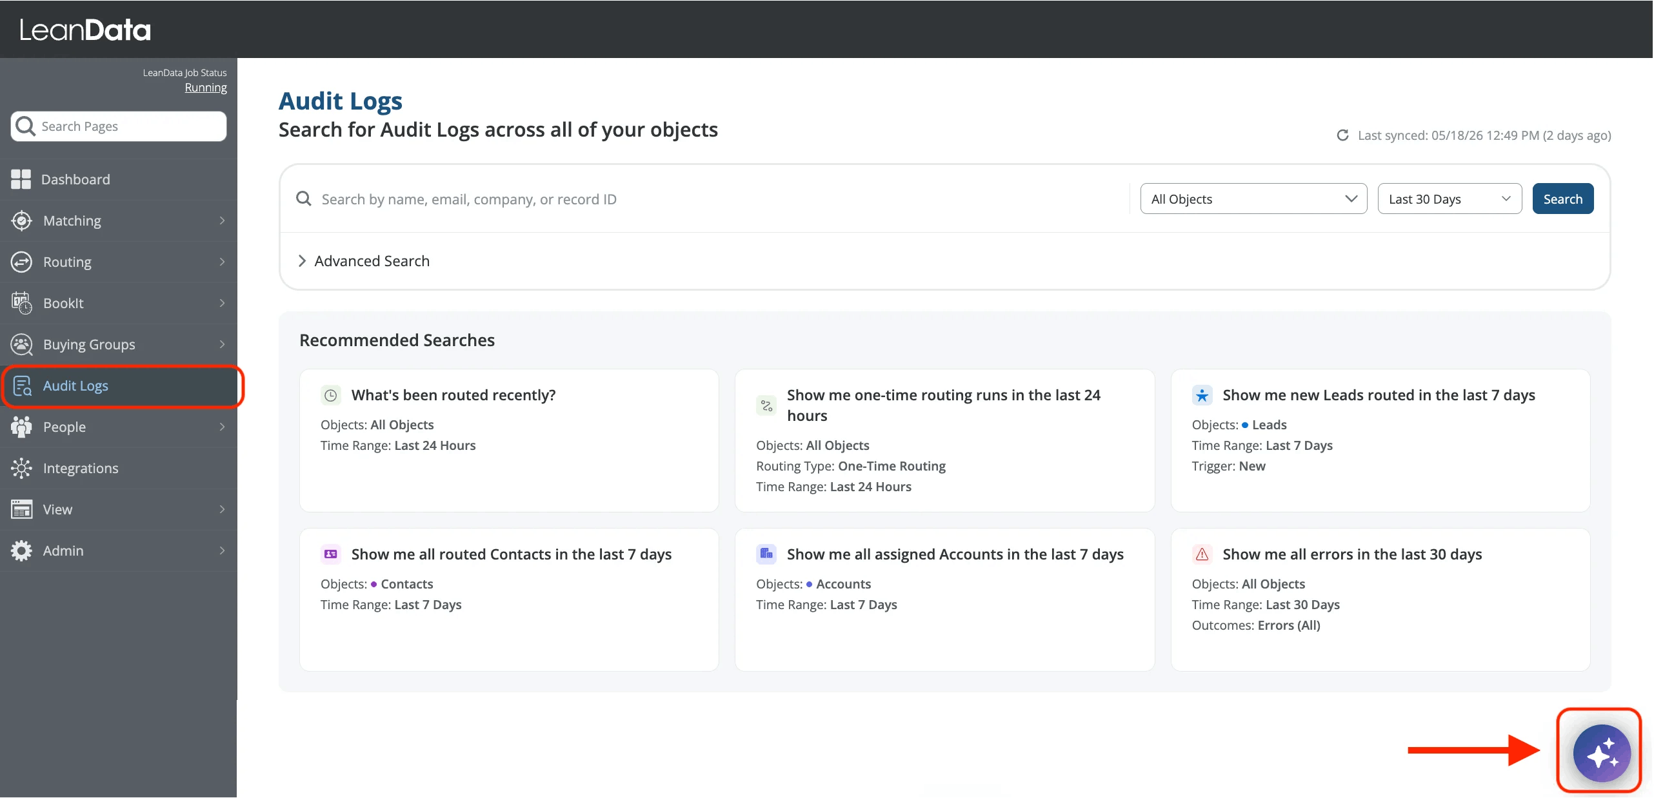Click the Routing arrows icon
This screenshot has height=798, width=1654.
click(x=21, y=262)
